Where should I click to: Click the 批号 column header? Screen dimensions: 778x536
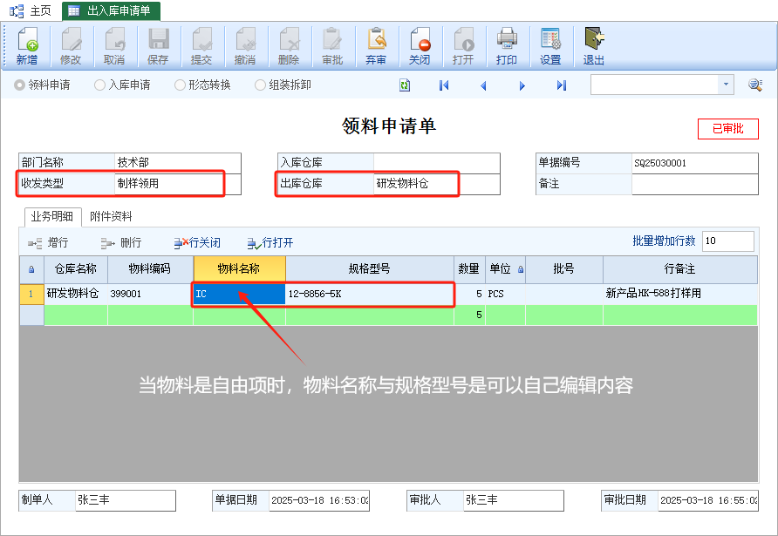[x=564, y=268]
